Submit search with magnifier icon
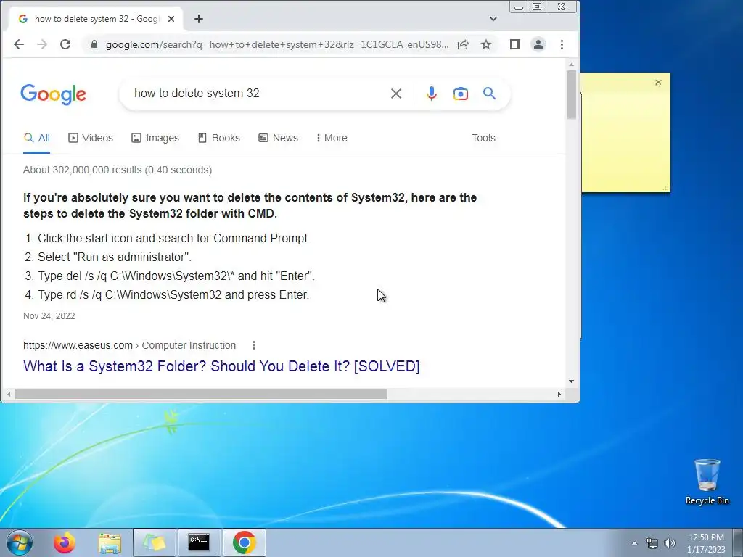743x557 pixels. (x=490, y=94)
